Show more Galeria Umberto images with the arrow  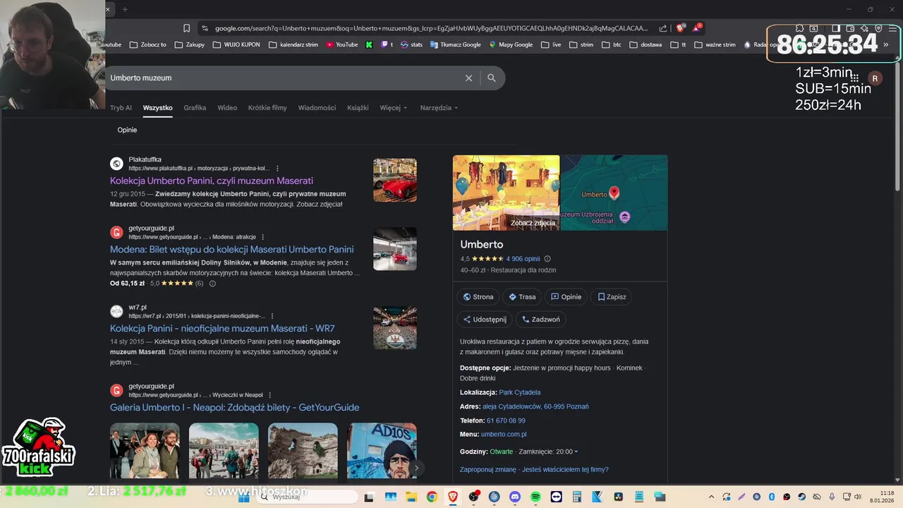[416, 467]
